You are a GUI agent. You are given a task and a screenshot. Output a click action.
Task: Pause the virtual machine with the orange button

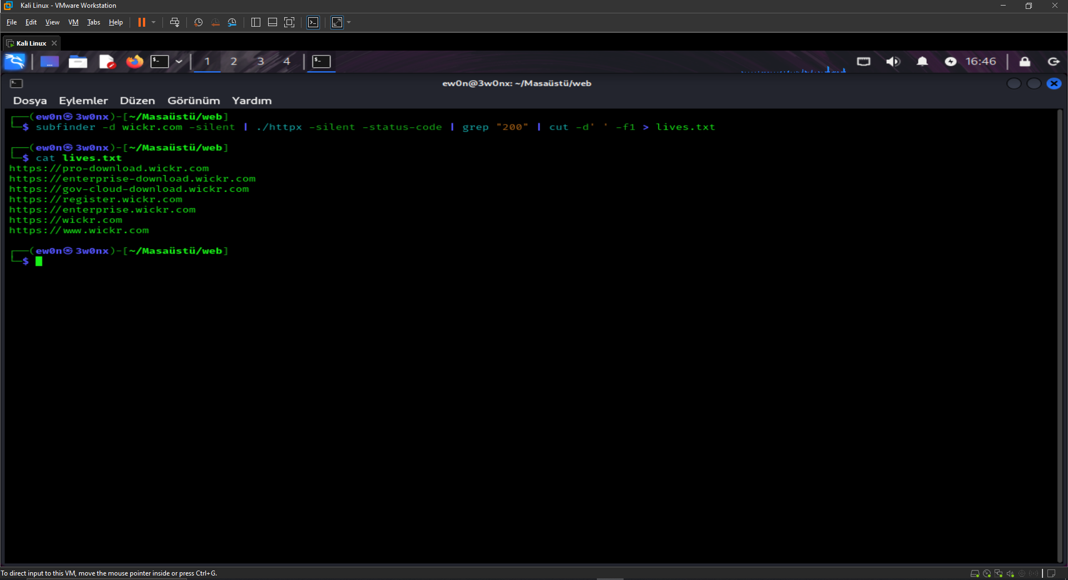tap(142, 22)
